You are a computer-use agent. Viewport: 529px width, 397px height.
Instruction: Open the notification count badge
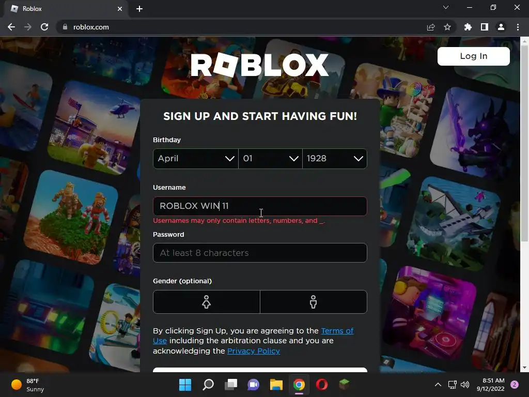click(x=515, y=385)
